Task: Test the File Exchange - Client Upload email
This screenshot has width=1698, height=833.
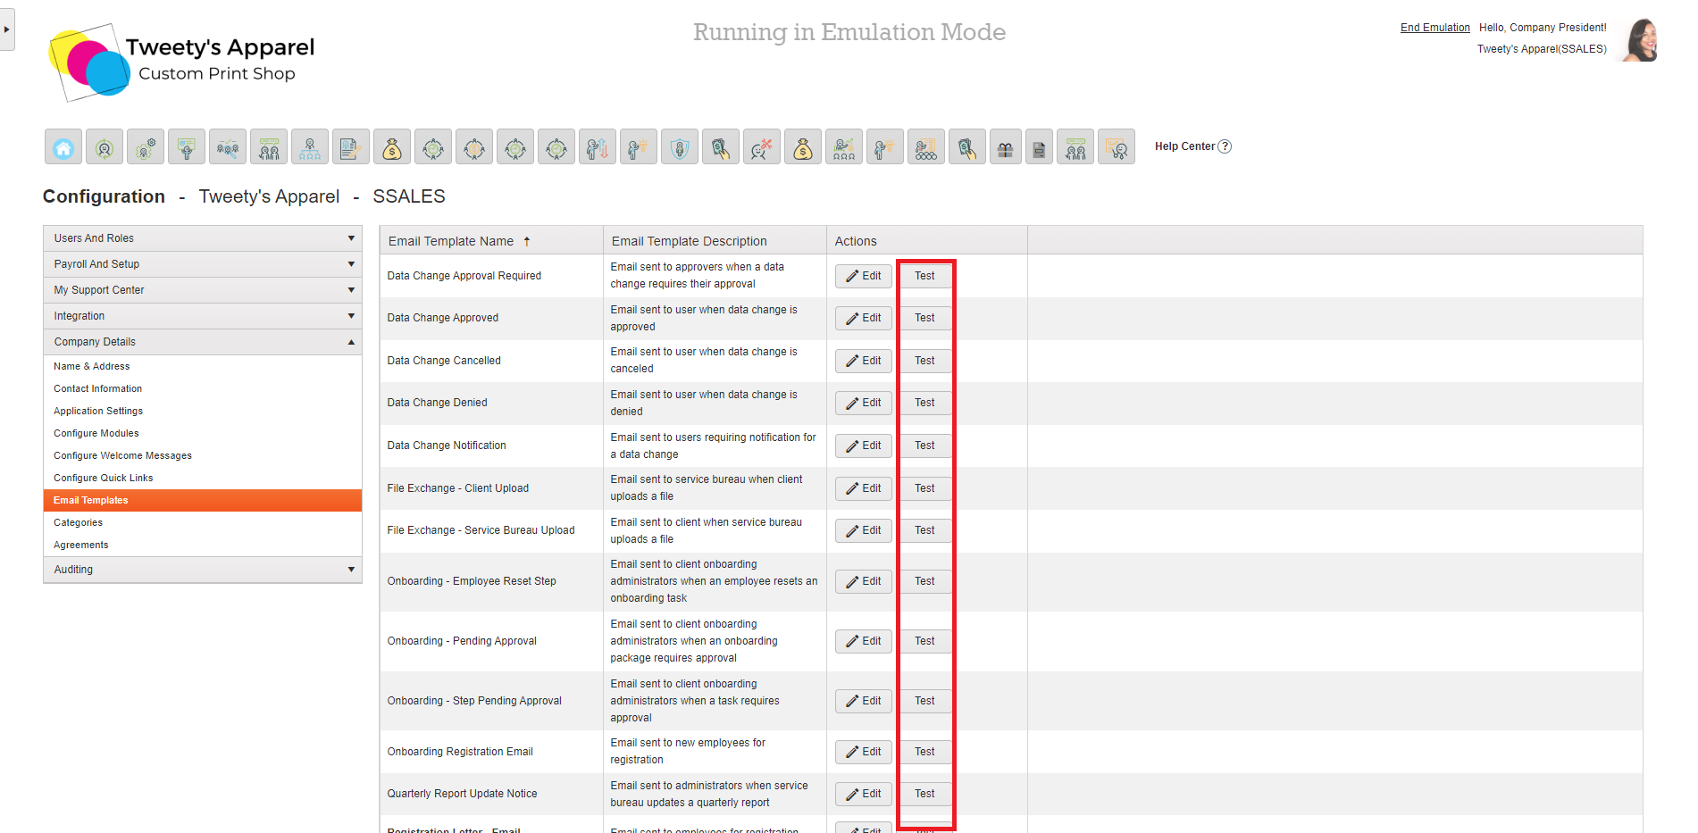Action: click(924, 488)
